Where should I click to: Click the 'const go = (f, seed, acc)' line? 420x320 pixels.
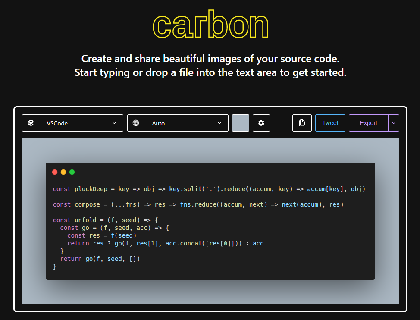click(x=114, y=228)
